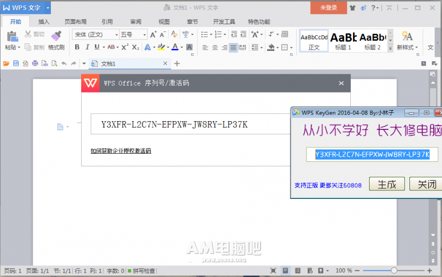Click the Paste icon in the ribbon
The height and width of the screenshot is (277, 442).
pos(12,36)
